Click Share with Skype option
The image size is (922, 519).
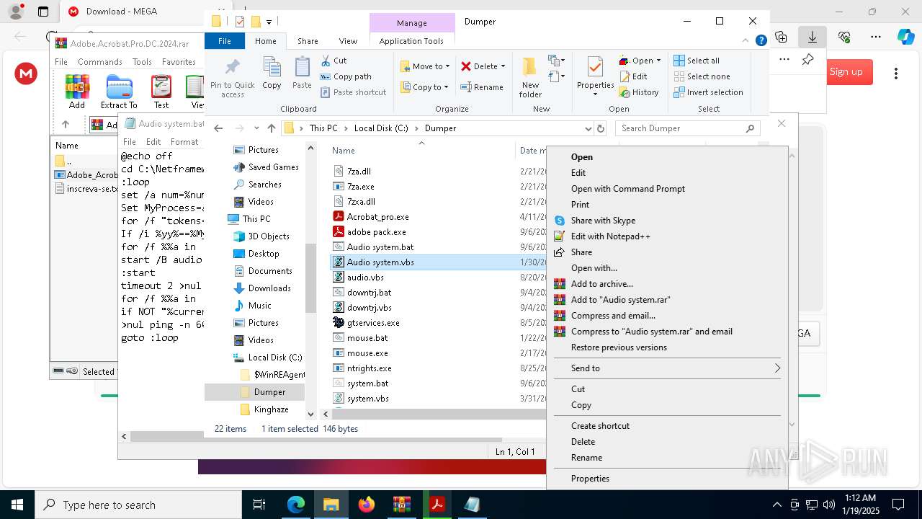[x=603, y=221]
